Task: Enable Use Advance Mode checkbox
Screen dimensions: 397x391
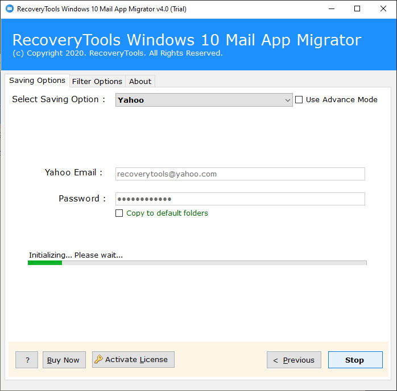Action: (x=299, y=99)
